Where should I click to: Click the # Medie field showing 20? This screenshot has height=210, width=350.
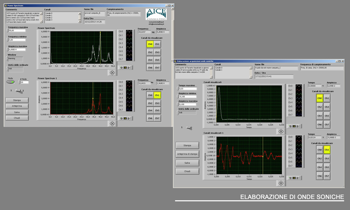[24, 82]
